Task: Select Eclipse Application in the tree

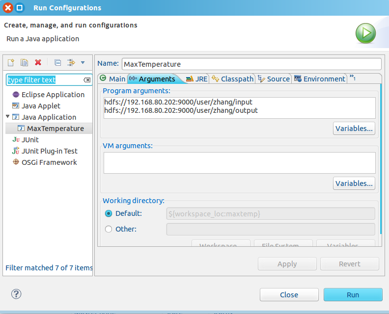Action: (53, 95)
